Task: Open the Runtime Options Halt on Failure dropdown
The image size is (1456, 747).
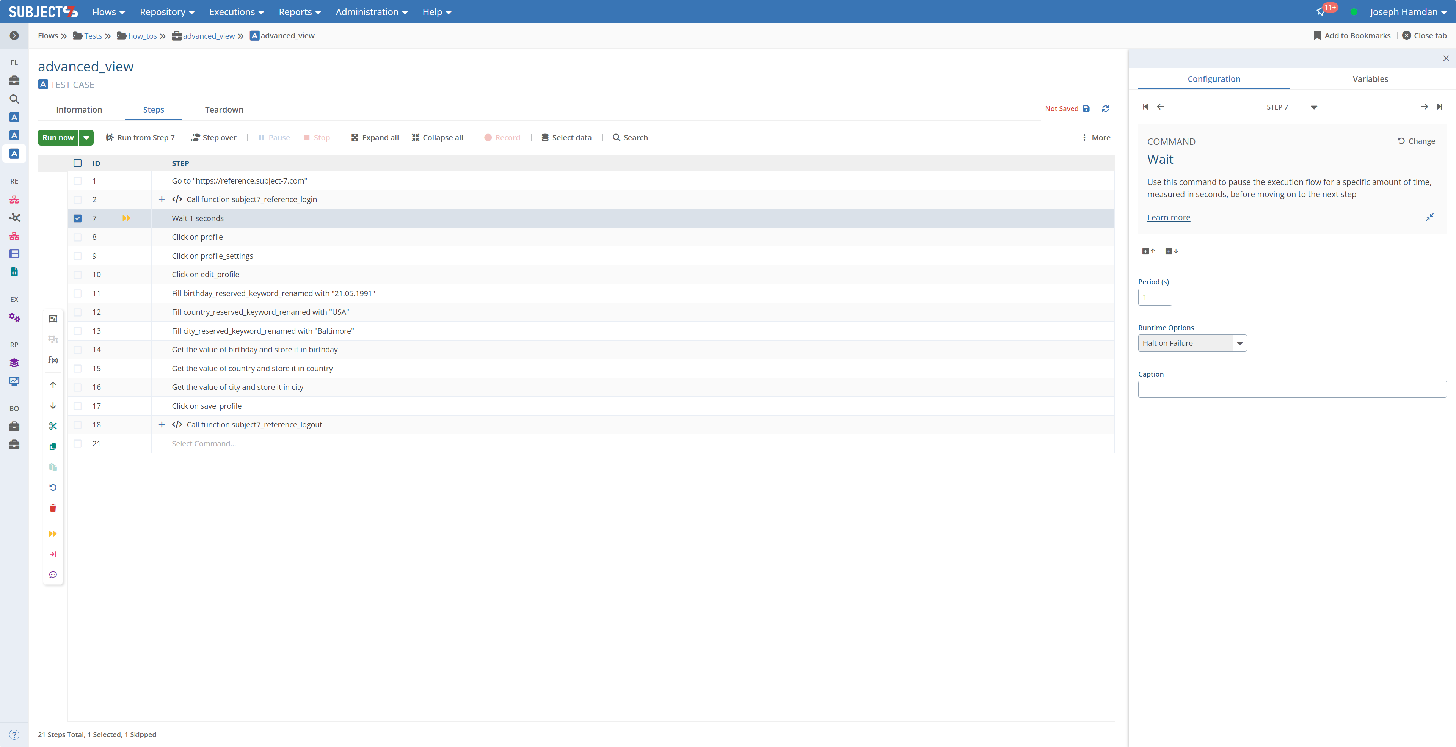Action: tap(1239, 343)
